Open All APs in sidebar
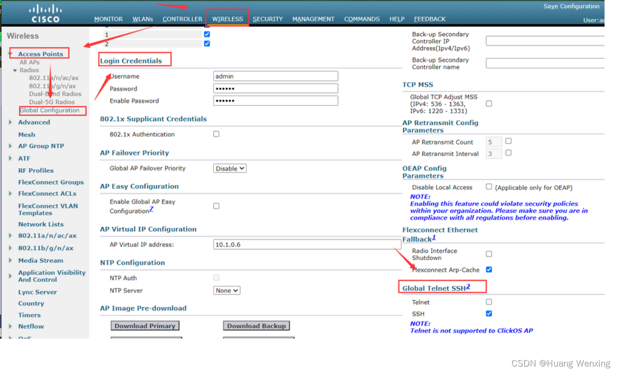618x373 pixels. click(x=30, y=62)
